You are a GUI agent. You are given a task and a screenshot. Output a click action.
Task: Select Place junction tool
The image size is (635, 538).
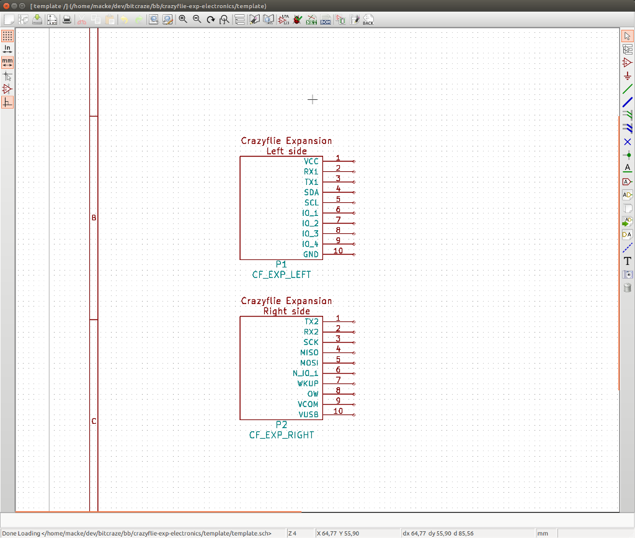coord(628,155)
